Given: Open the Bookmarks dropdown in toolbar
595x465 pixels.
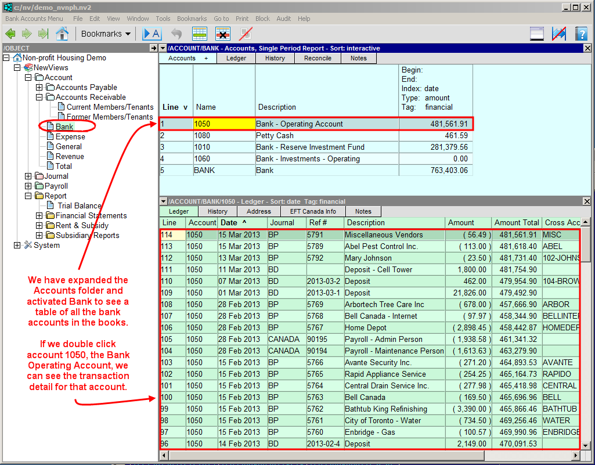Looking at the screenshot, I should (x=106, y=34).
